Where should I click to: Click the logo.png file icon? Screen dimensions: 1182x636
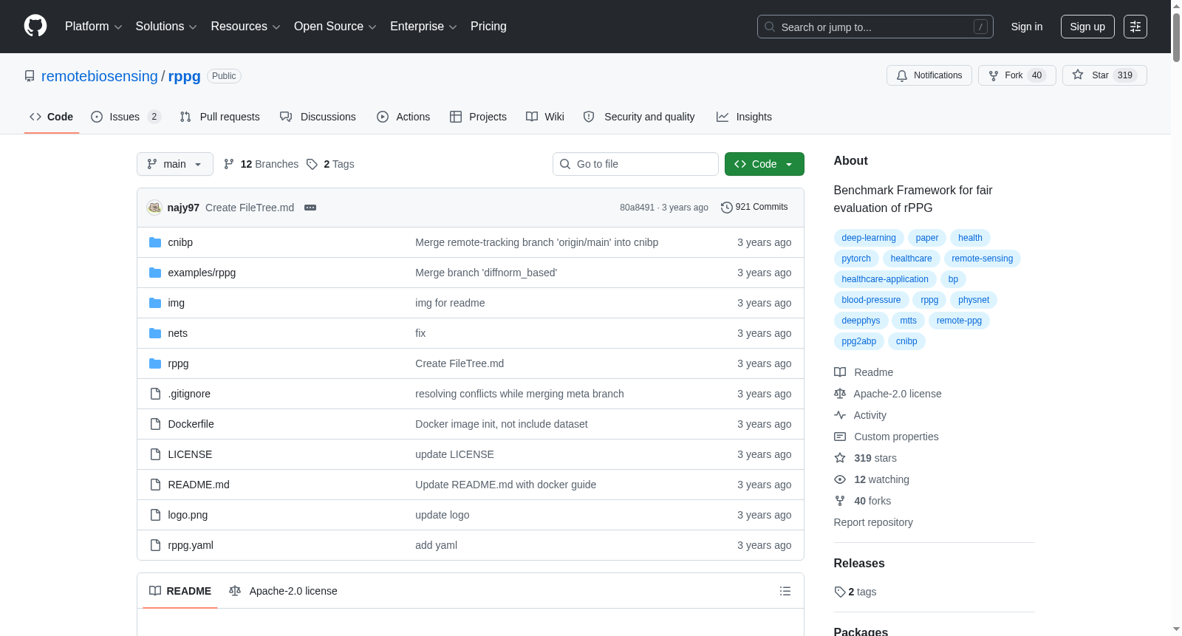click(155, 515)
